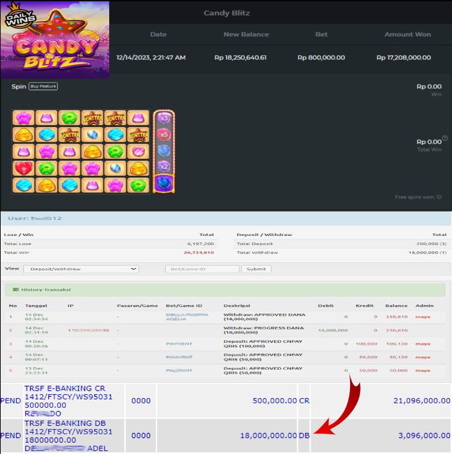Image resolution: width=452 pixels, height=454 pixels.
Task: Click the Submit button
Action: (x=256, y=269)
